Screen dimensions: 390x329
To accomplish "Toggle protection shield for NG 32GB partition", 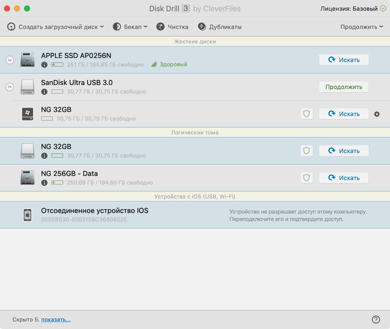I will coord(307,114).
